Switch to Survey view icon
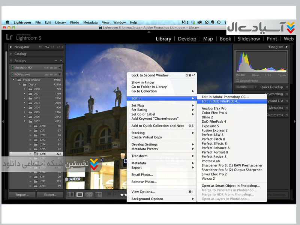The height and width of the screenshot is (225, 300). pos(98,195)
